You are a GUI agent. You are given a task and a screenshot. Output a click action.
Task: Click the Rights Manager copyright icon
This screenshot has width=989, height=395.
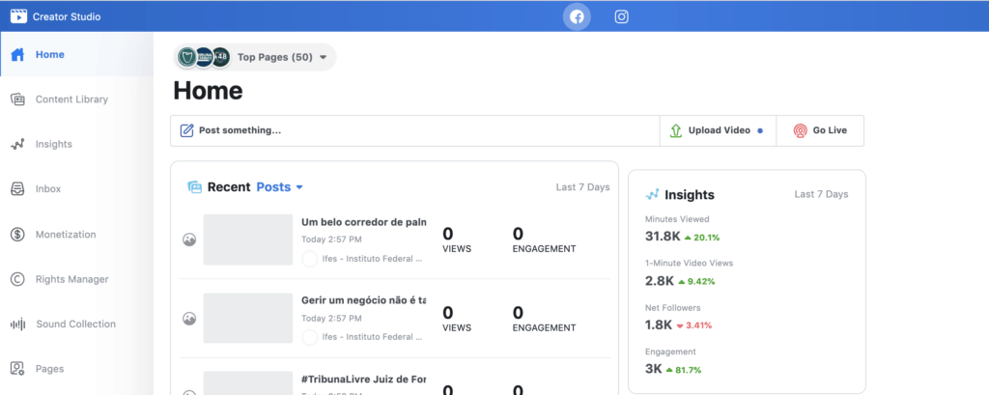tap(17, 279)
